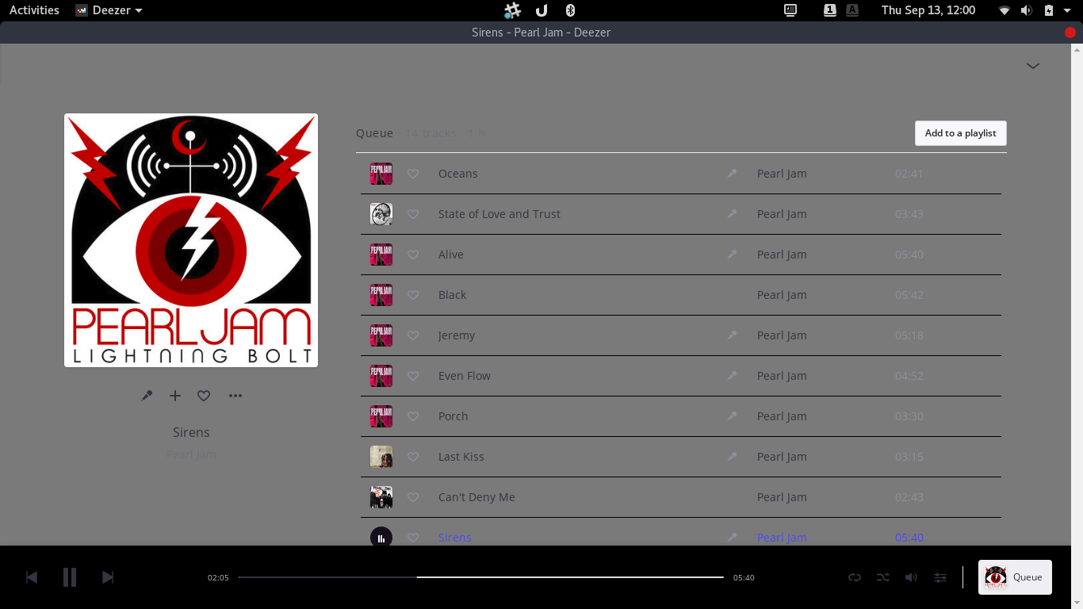Click State of Love and Trust cover thumbnail
Screen dimensions: 1083x609
click(x=381, y=214)
